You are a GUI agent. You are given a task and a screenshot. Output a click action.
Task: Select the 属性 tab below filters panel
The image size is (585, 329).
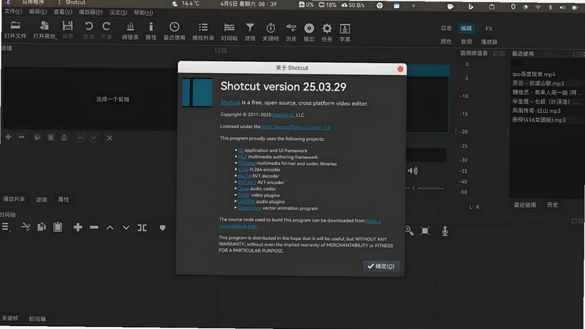pyautogui.click(x=64, y=199)
